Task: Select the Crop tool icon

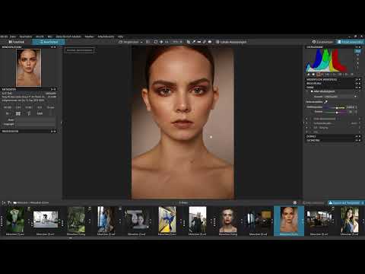Action: coord(189,42)
